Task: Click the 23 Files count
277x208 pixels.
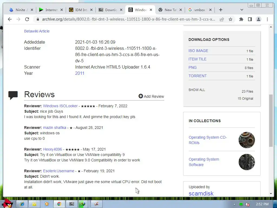Action: click(x=247, y=92)
